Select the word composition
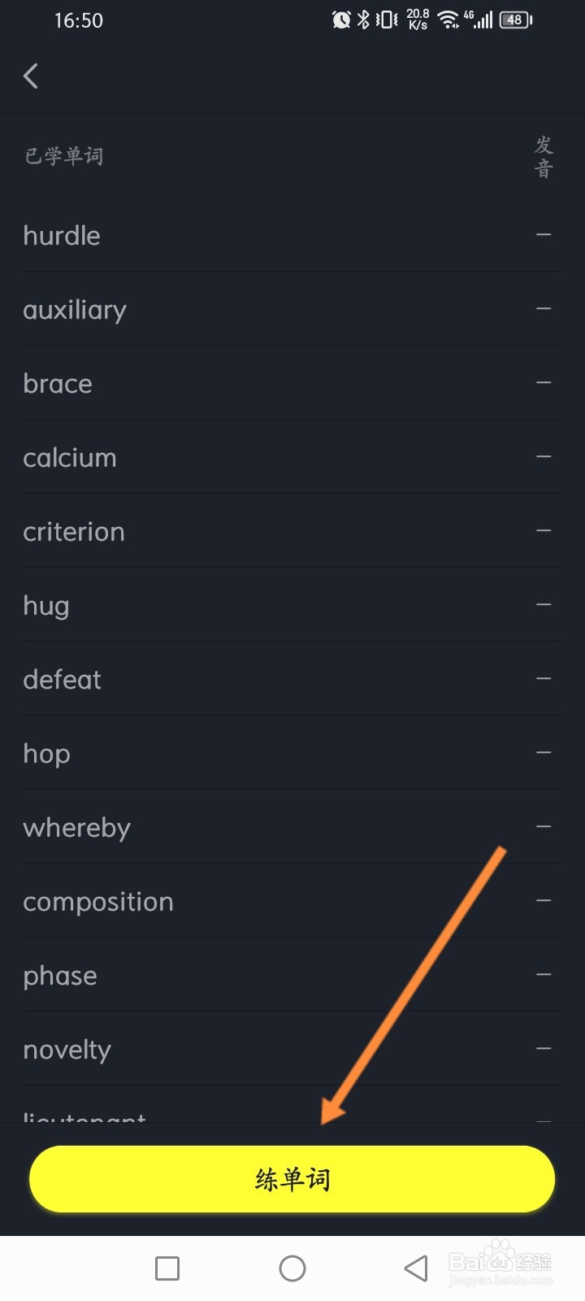This screenshot has height=1301, width=585. [98, 902]
